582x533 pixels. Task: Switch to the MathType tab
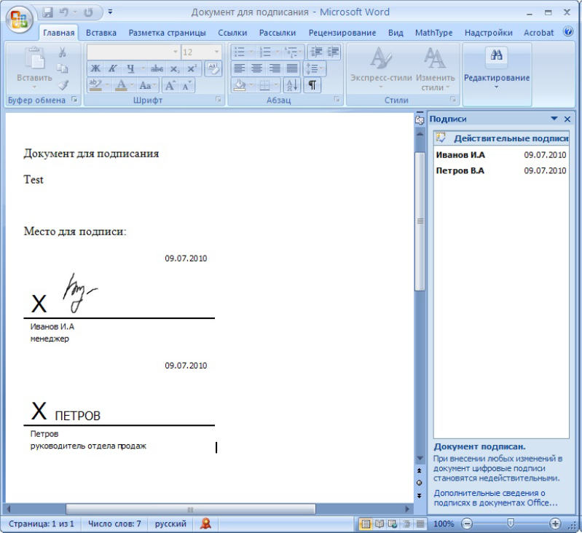point(433,33)
